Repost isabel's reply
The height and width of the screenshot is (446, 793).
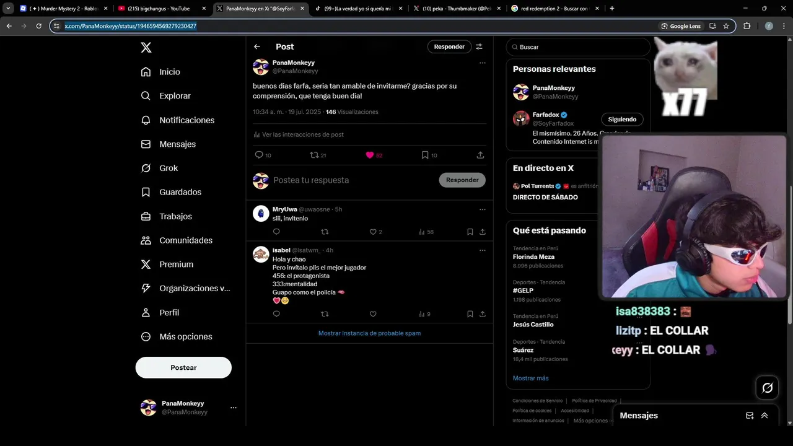[x=325, y=314]
